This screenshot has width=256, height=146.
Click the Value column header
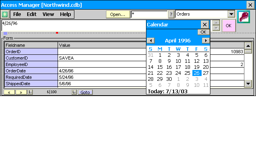pyautogui.click(x=102, y=45)
